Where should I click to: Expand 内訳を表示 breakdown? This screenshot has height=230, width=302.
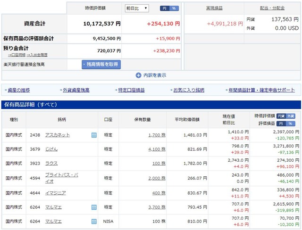coord(151,75)
